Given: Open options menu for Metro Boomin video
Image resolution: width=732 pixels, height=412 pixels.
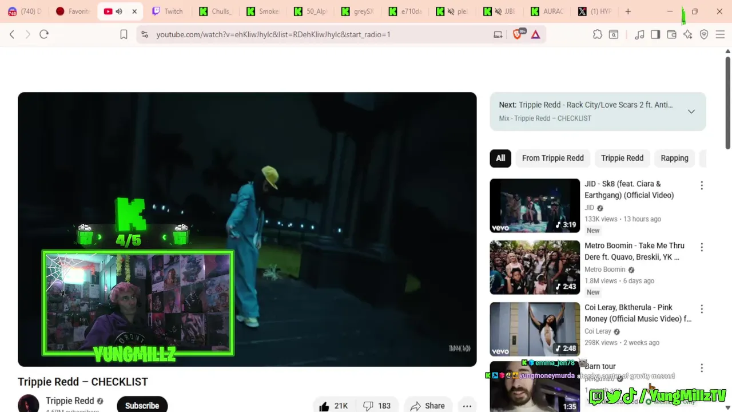Looking at the screenshot, I should click(702, 247).
